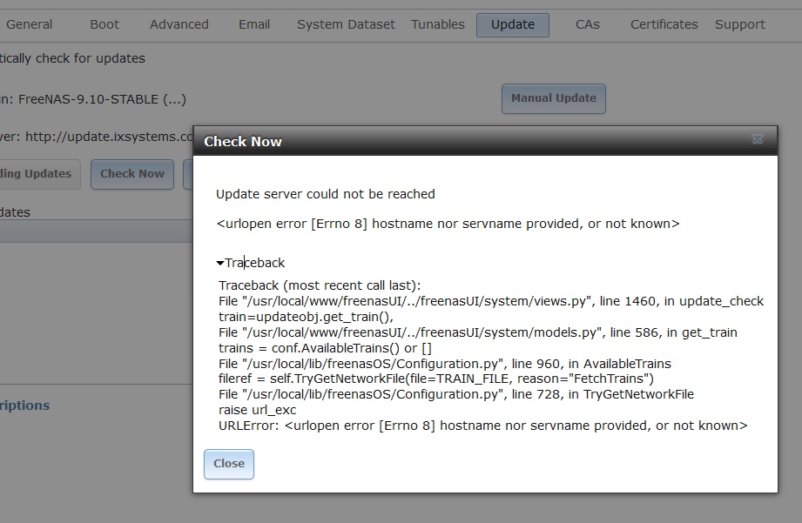Click 'trains = conf.AvailableTrains() or []' line

click(x=325, y=348)
